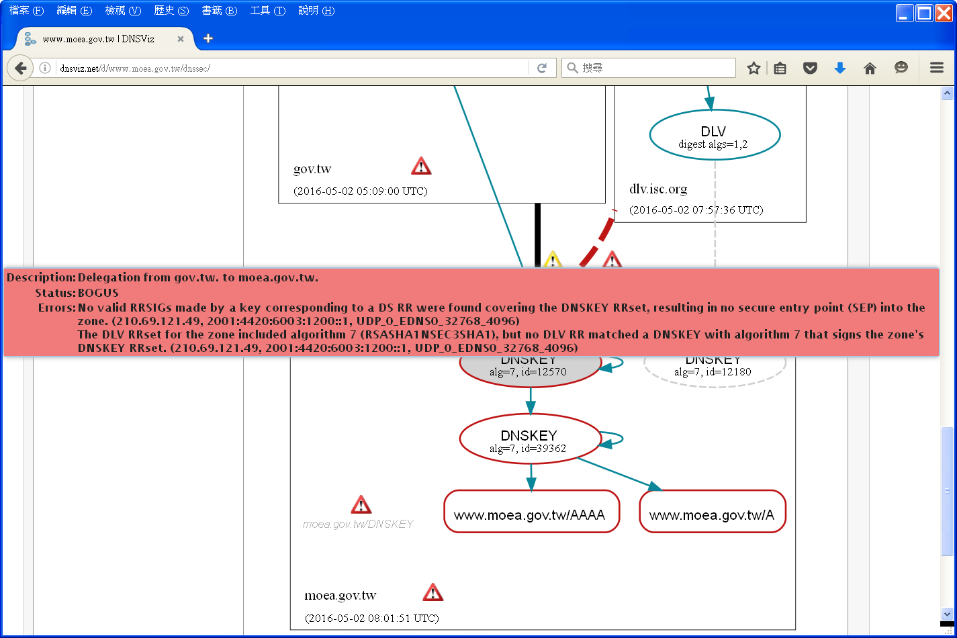Open the downloads arrow icon

tap(839, 68)
